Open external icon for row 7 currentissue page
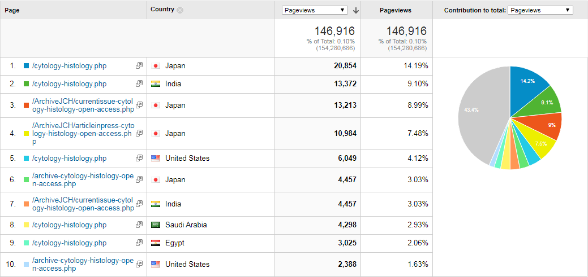Viewport: 588px width, 277px height. [x=139, y=204]
